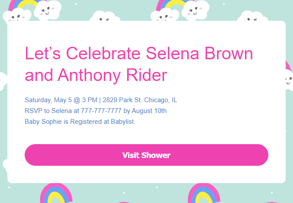Click the rainbow below the card's right side

tap(204, 193)
